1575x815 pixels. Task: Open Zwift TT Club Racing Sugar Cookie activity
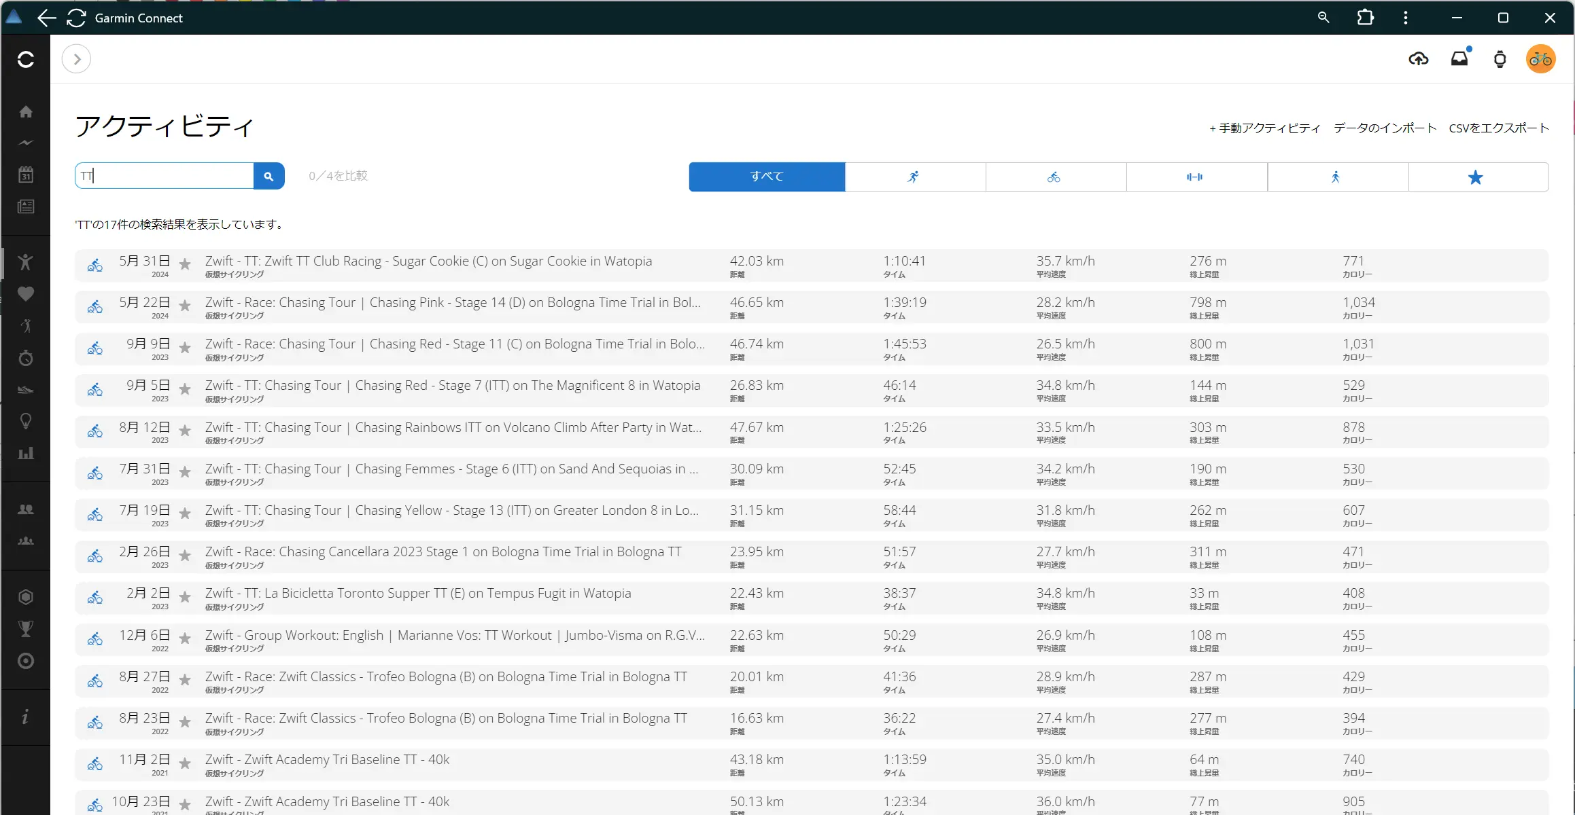click(x=428, y=261)
